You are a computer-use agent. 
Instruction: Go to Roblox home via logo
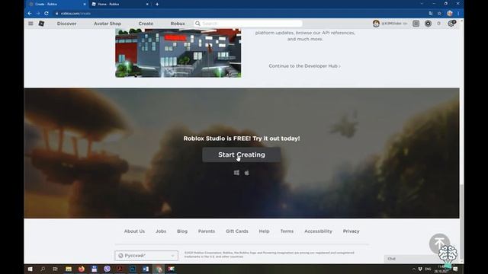pos(41,24)
